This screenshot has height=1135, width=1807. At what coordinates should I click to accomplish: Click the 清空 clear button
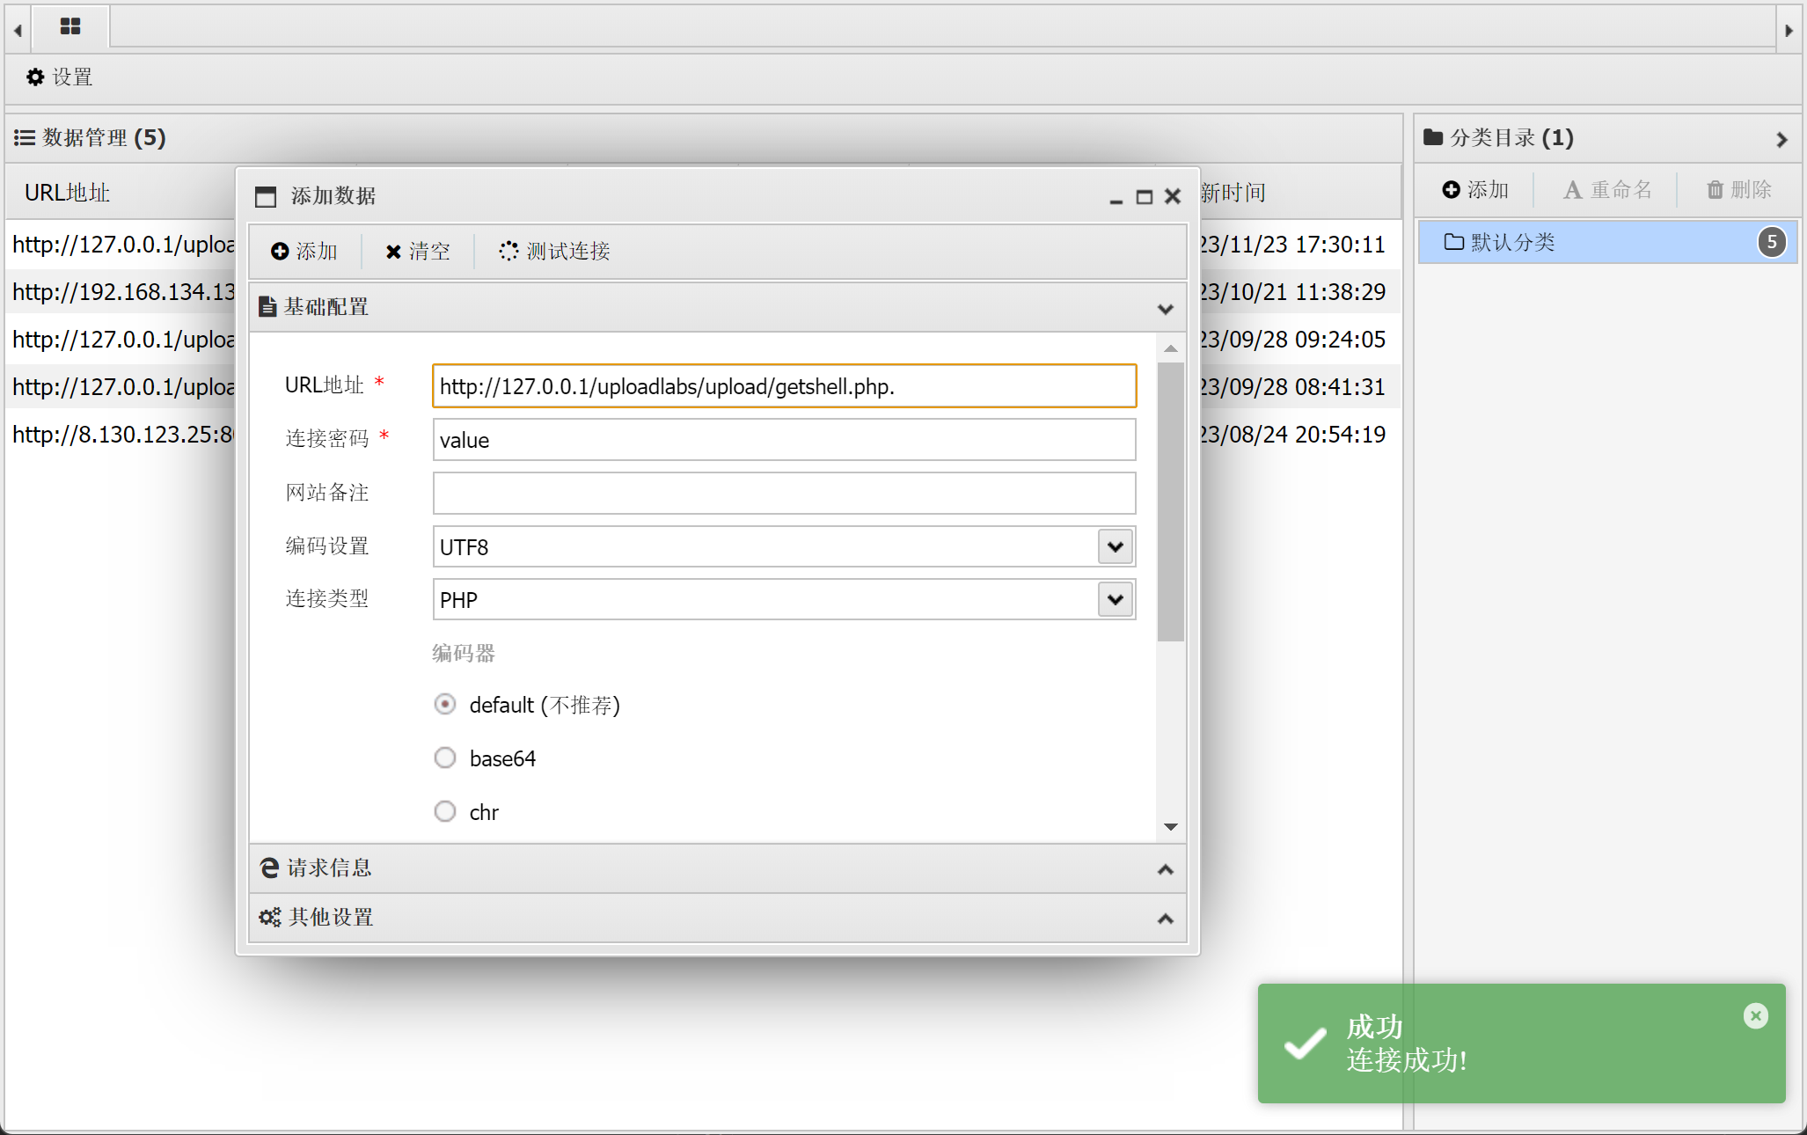click(x=418, y=252)
